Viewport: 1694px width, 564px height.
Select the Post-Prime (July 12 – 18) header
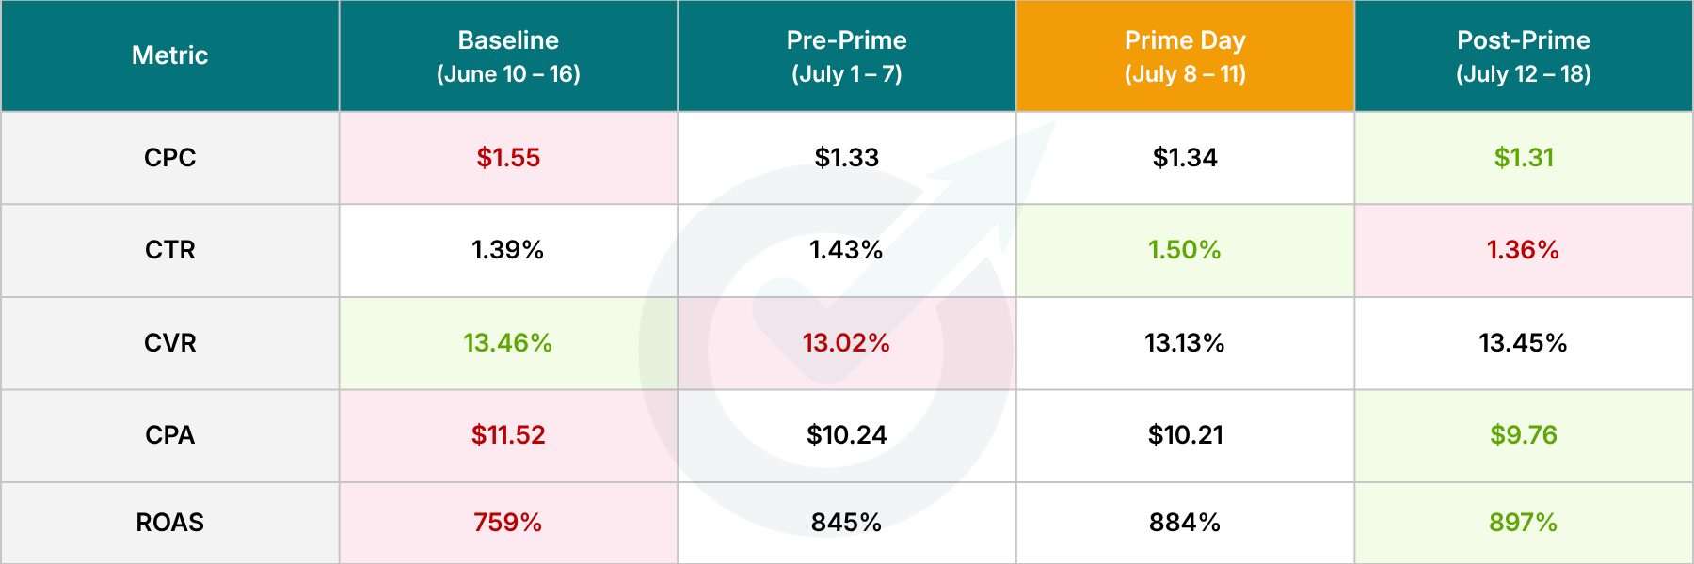[x=1524, y=55]
